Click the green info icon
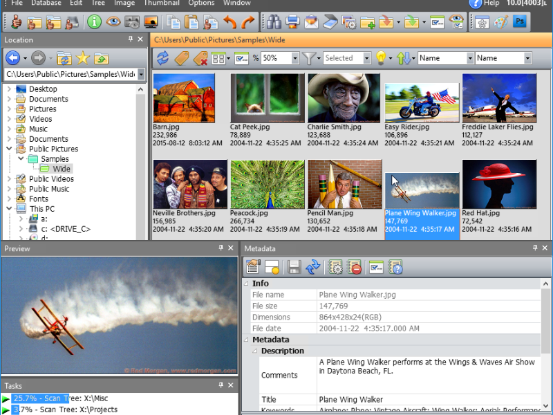Viewport: 553px width, 415px height. coord(95,22)
